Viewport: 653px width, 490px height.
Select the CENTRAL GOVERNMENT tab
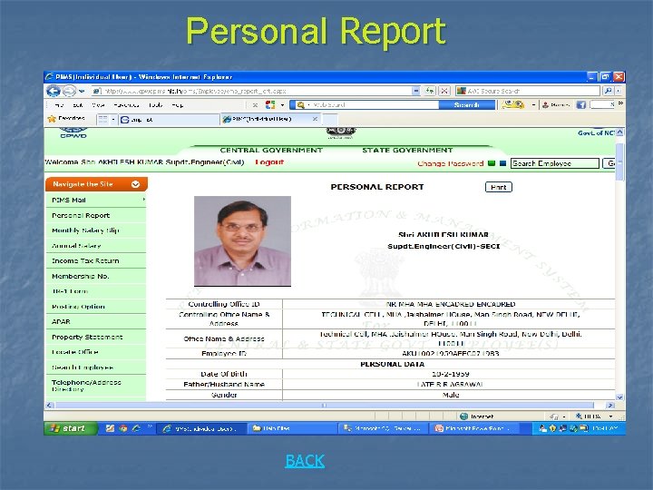(271, 150)
